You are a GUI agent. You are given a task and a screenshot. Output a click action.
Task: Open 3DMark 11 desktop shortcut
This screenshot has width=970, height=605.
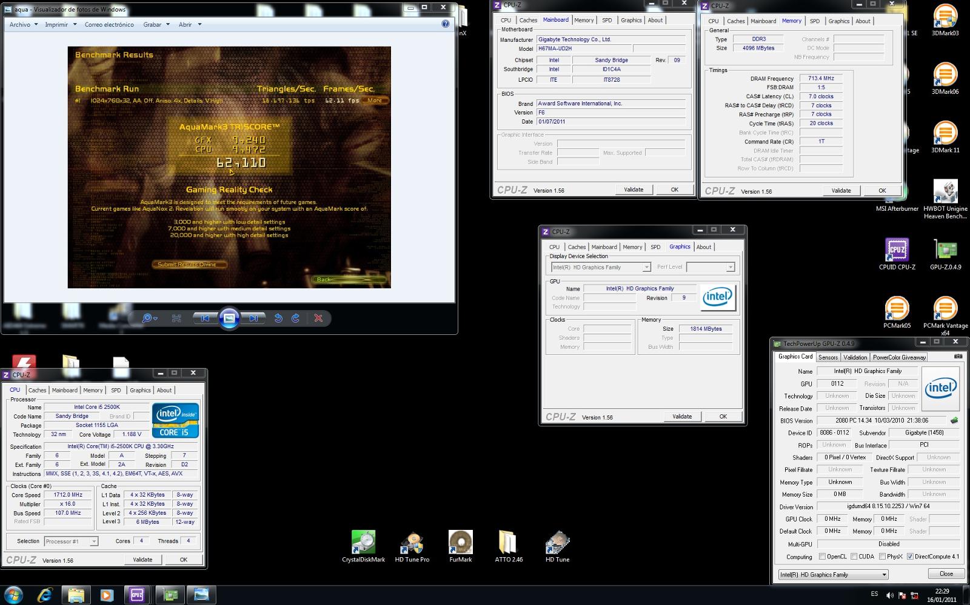[x=945, y=137]
